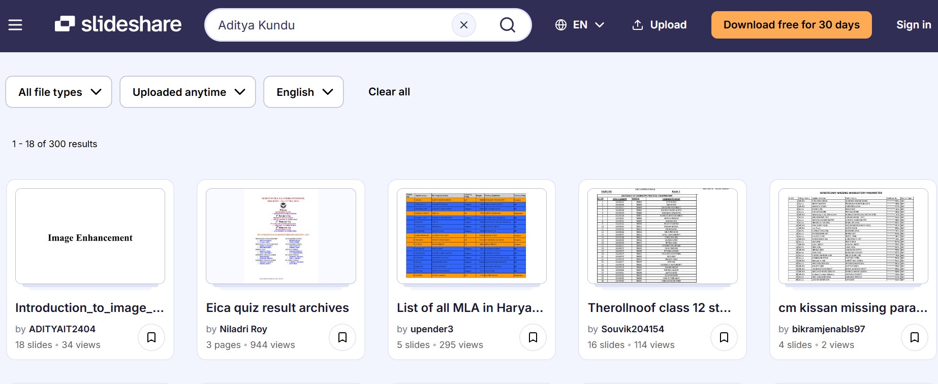Click the Aditya Kundu search input field
This screenshot has height=384, width=938.
tap(330, 25)
